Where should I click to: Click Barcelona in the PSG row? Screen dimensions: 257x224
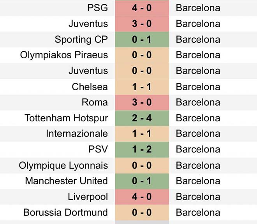click(x=198, y=8)
